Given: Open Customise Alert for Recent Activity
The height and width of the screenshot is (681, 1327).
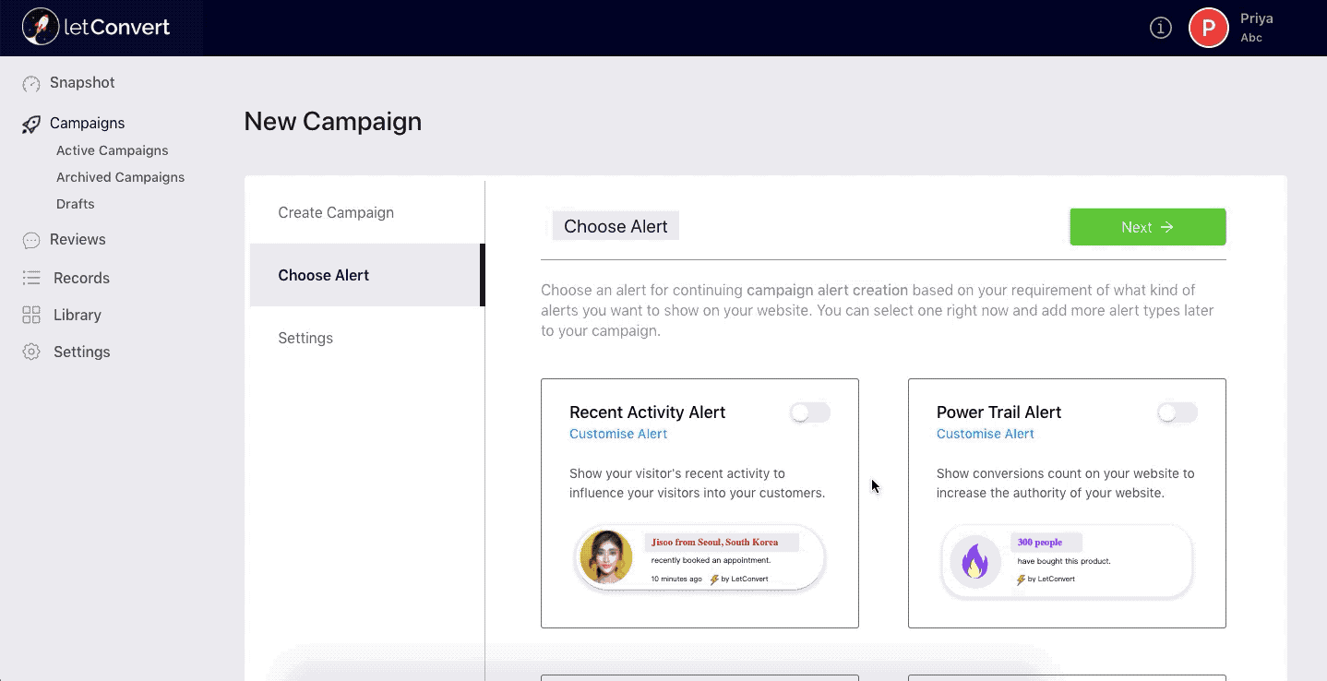Looking at the screenshot, I should point(618,434).
